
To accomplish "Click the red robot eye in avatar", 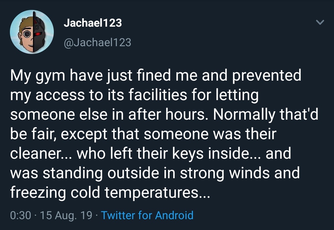I will click(38, 34).
